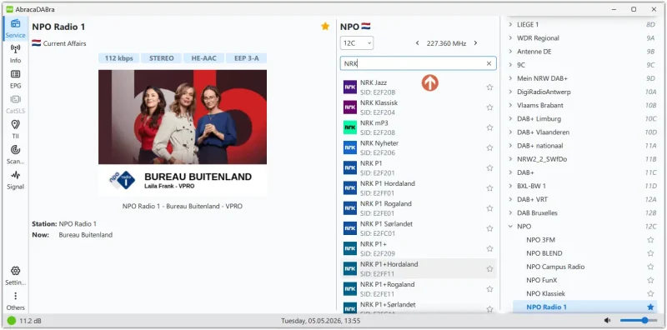This screenshot has height=330, width=667.
Task: Open the Signal spectrum view
Action: coord(15,180)
